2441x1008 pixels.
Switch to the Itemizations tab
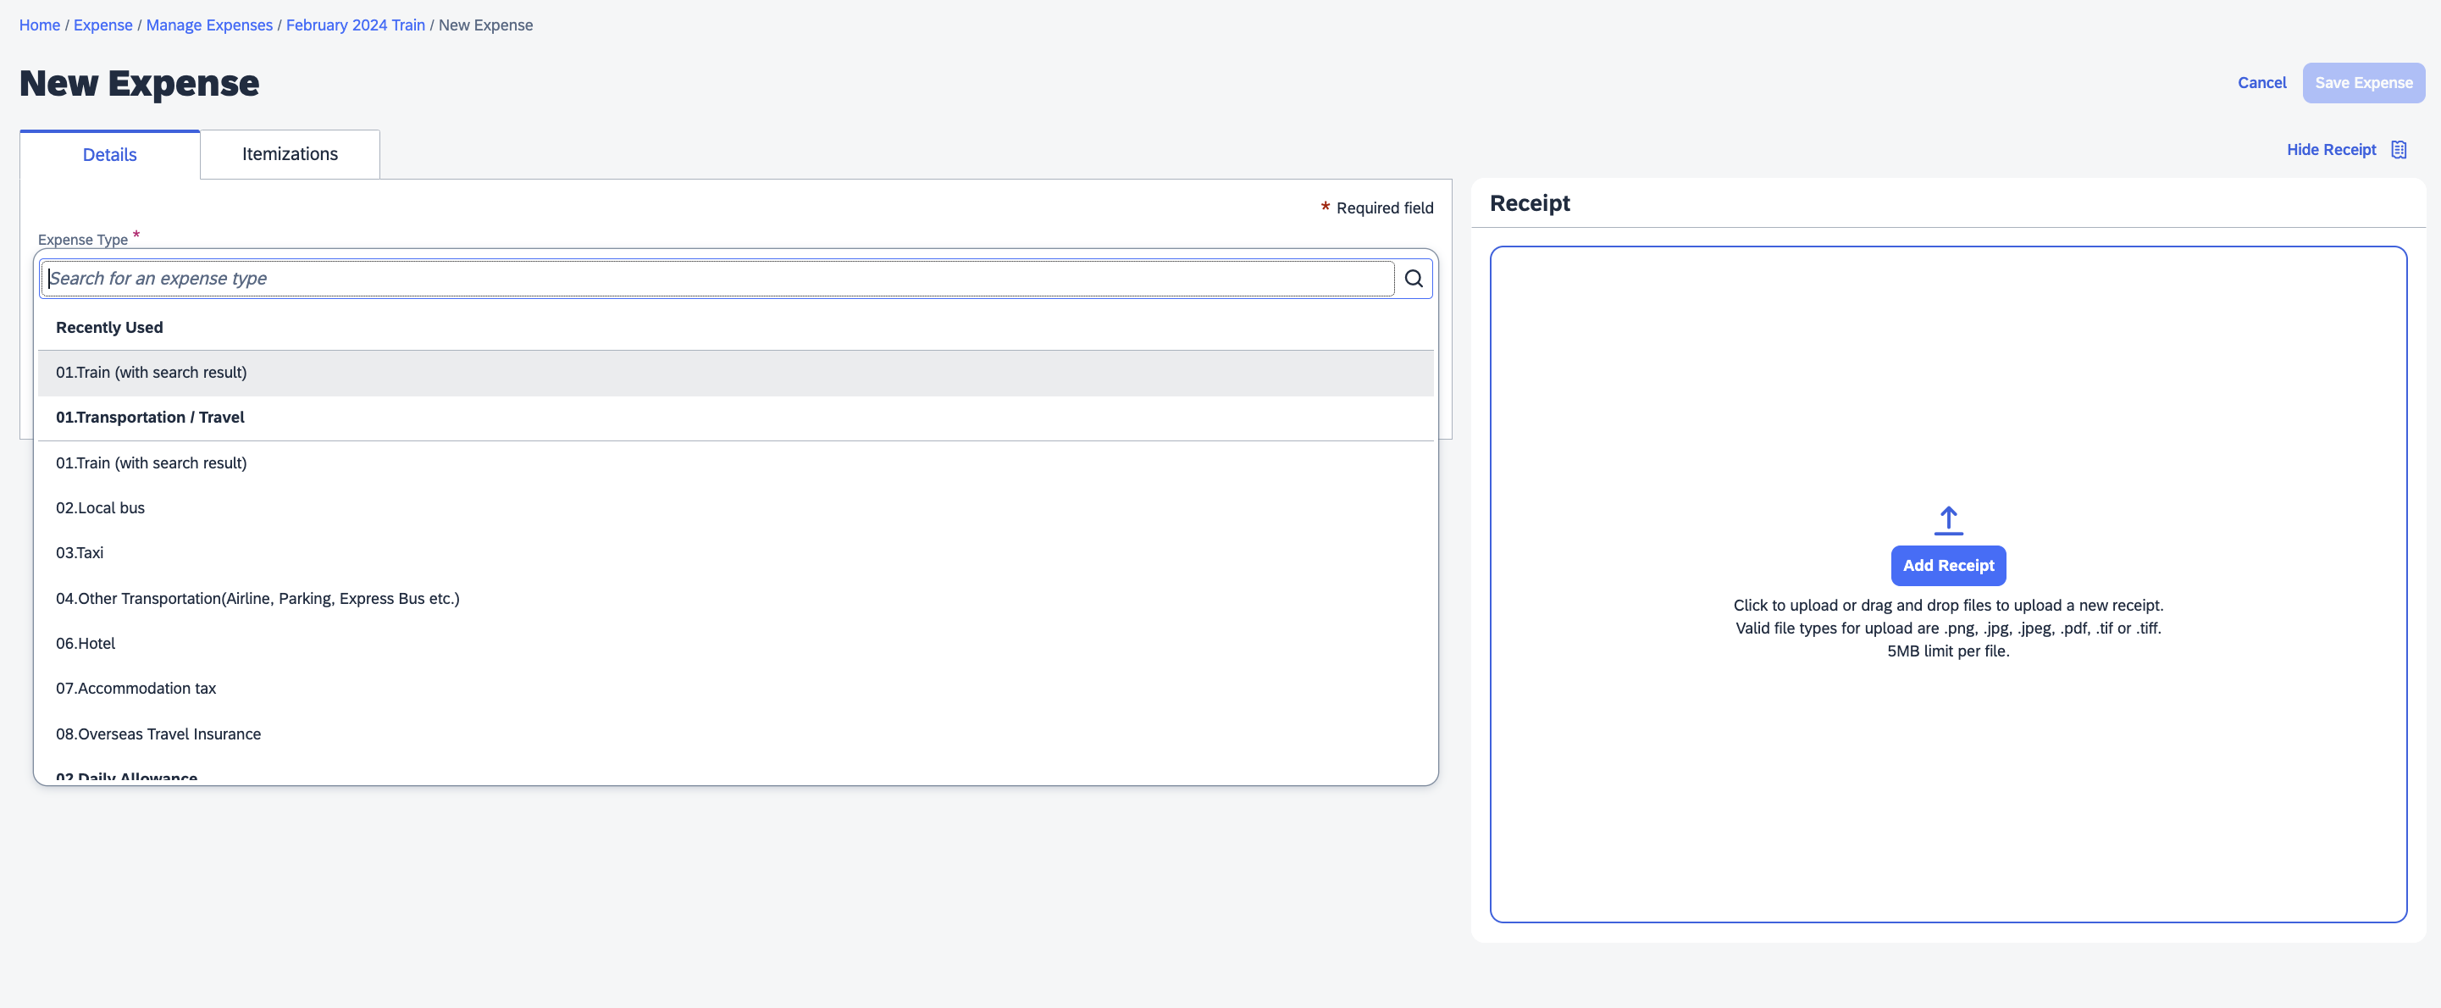point(289,154)
